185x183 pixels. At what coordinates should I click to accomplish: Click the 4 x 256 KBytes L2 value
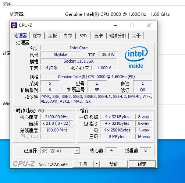[x=117, y=130]
